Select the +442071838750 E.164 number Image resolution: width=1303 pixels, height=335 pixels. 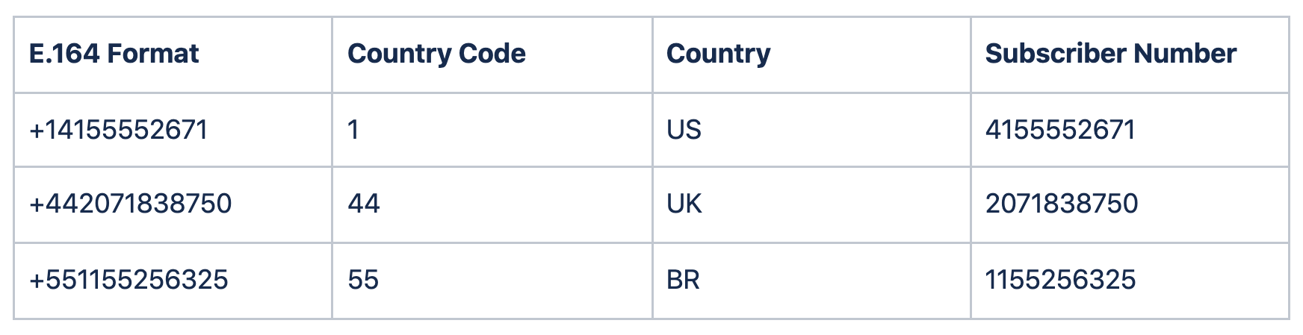[x=130, y=204]
